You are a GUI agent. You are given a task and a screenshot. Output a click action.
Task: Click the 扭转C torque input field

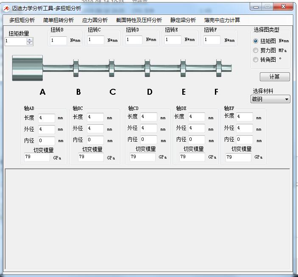click(96, 40)
